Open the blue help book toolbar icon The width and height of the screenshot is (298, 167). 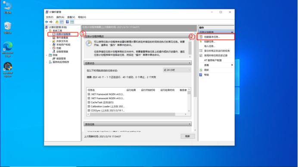(67, 22)
